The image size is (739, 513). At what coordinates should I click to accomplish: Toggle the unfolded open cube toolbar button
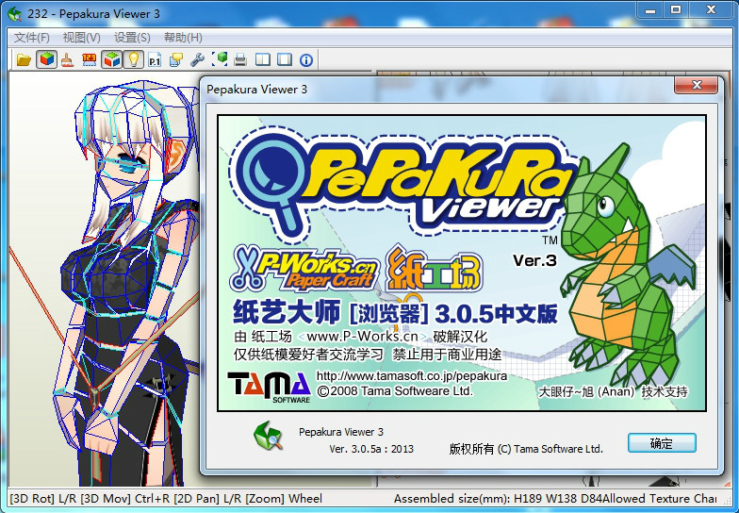111,60
